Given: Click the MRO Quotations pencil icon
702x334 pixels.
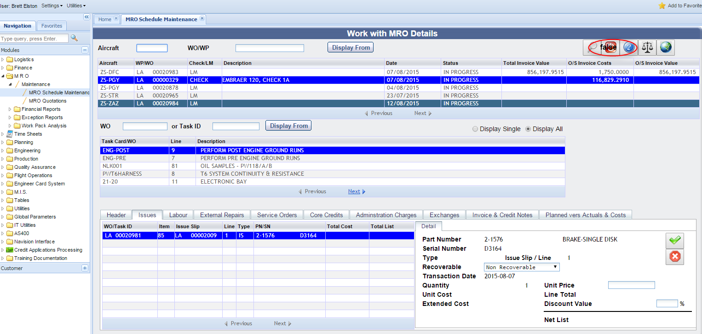Looking at the screenshot, I should pyautogui.click(x=25, y=101).
